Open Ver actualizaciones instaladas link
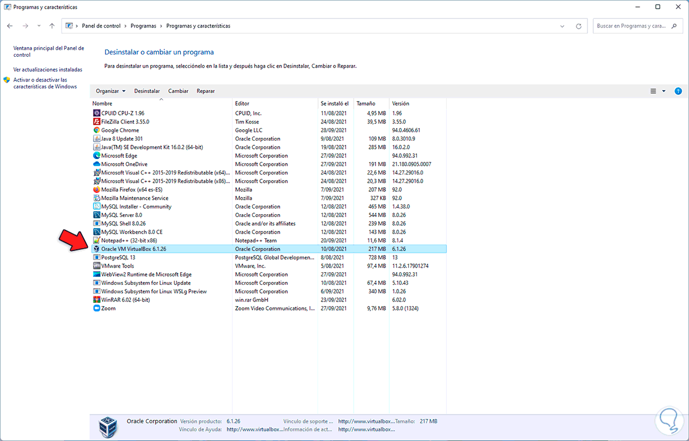689x441 pixels. pyautogui.click(x=48, y=69)
